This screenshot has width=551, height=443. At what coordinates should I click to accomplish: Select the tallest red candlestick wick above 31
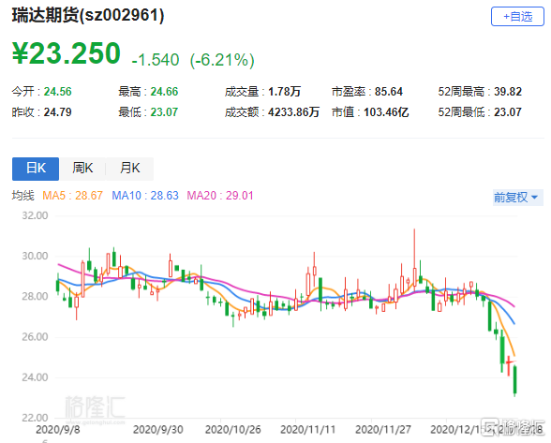point(414,259)
